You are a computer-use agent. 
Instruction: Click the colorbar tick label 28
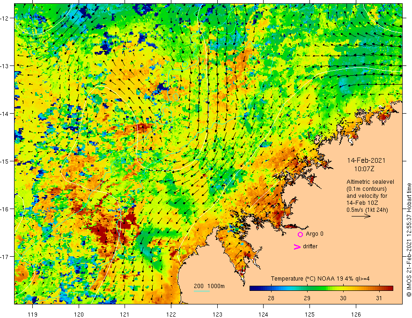coord(271,298)
